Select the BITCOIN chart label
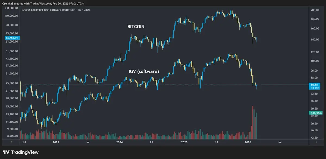This screenshot has height=159, width=326. pos(136,27)
